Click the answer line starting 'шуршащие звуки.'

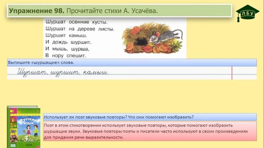pos(146,131)
